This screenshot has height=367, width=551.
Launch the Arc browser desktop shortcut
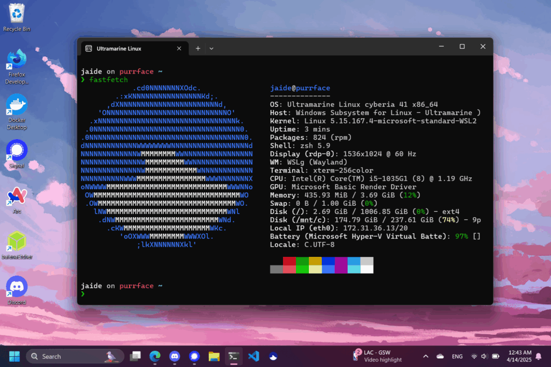click(17, 200)
